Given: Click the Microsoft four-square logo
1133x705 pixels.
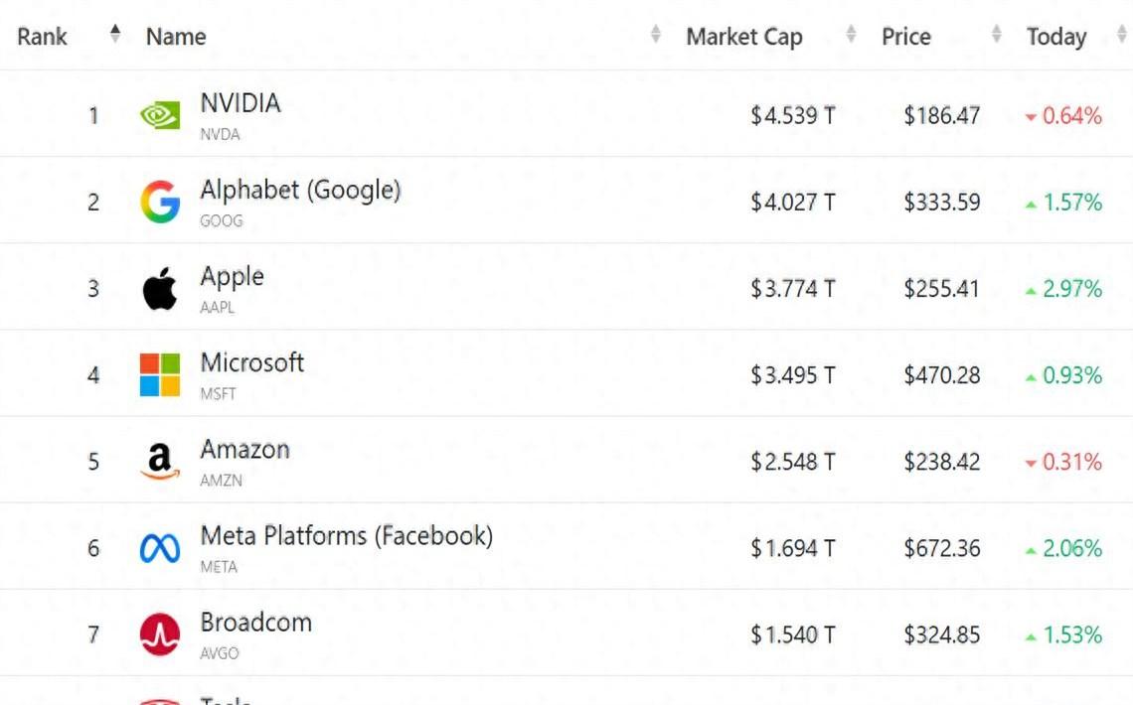Looking at the screenshot, I should pos(160,375).
